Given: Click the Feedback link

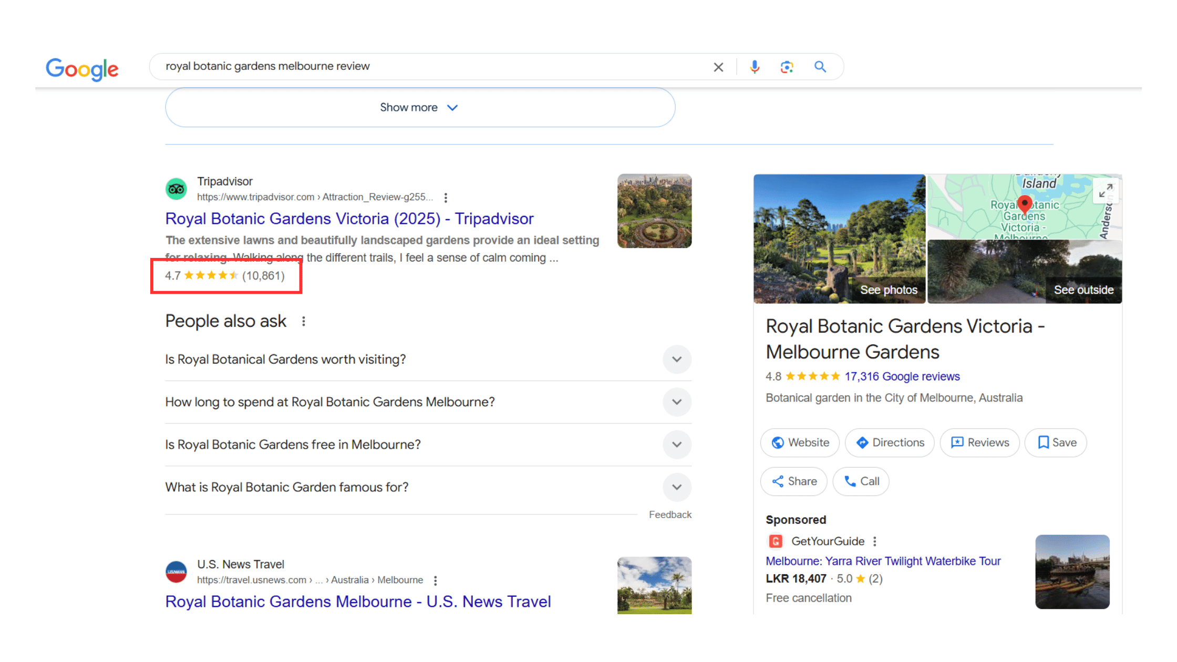Looking at the screenshot, I should 670,515.
